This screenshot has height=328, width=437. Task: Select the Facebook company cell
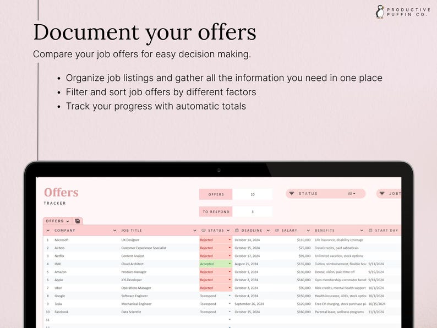pos(86,312)
